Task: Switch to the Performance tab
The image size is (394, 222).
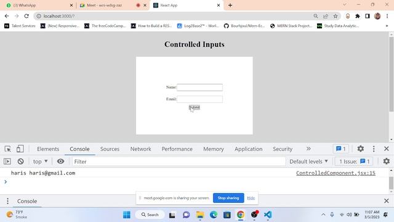Action: coord(177,149)
